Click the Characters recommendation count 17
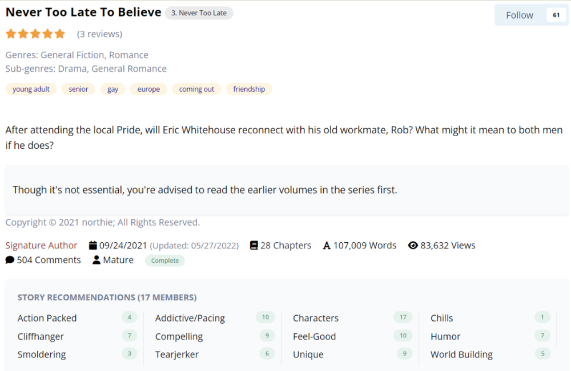This screenshot has width=571, height=371. (x=403, y=317)
